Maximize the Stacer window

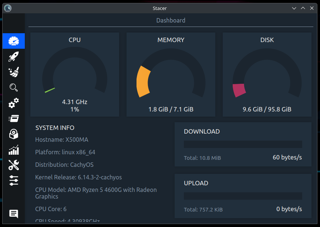point(303,8)
